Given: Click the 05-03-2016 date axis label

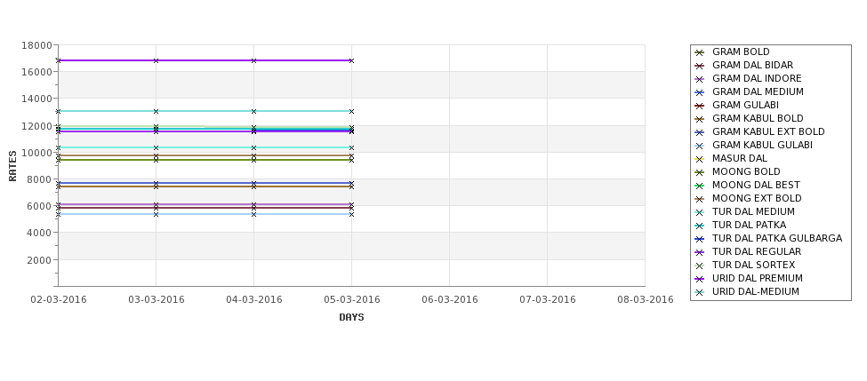Looking at the screenshot, I should coord(351,300).
